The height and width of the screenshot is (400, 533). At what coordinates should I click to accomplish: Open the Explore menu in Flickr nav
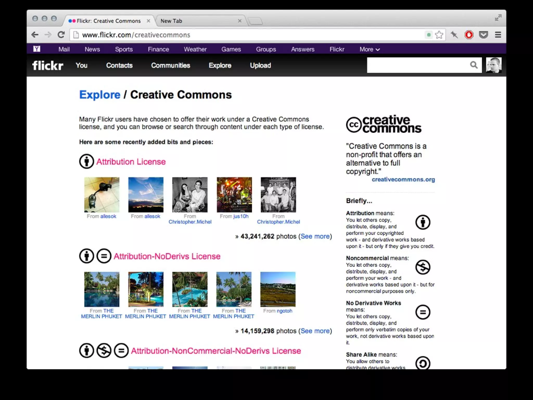220,65
